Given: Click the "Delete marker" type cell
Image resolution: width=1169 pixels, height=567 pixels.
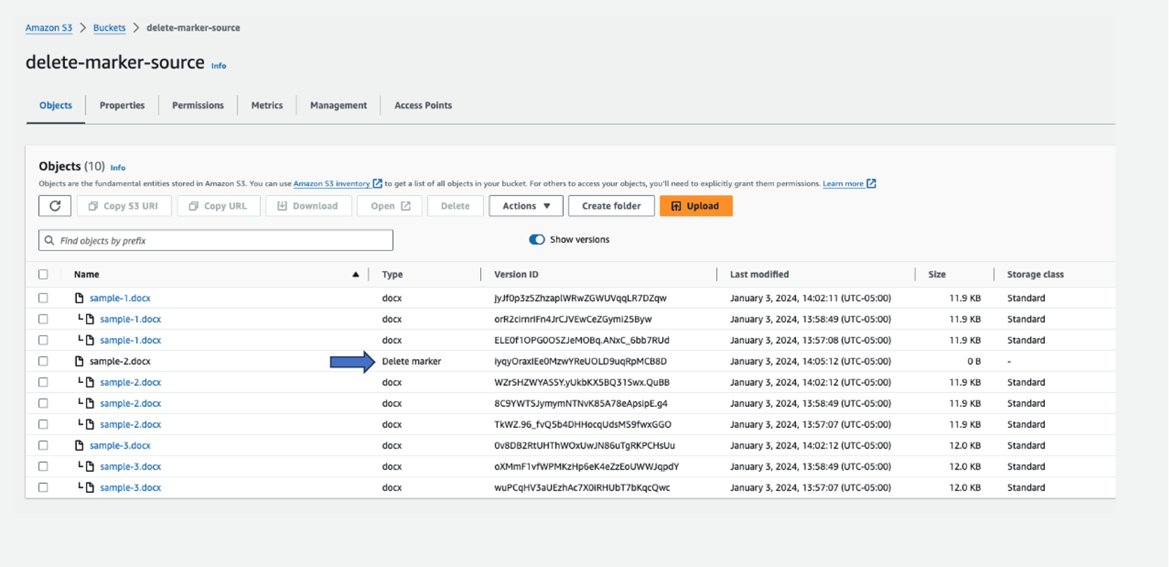Looking at the screenshot, I should pos(411,362).
